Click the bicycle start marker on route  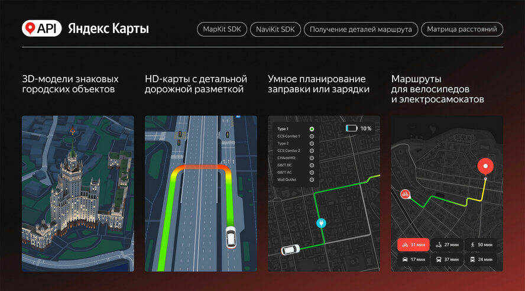tap(406, 194)
